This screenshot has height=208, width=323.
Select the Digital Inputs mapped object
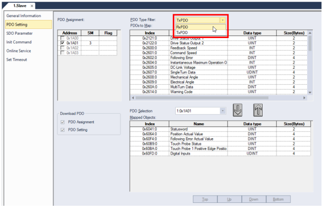[x=220, y=153]
